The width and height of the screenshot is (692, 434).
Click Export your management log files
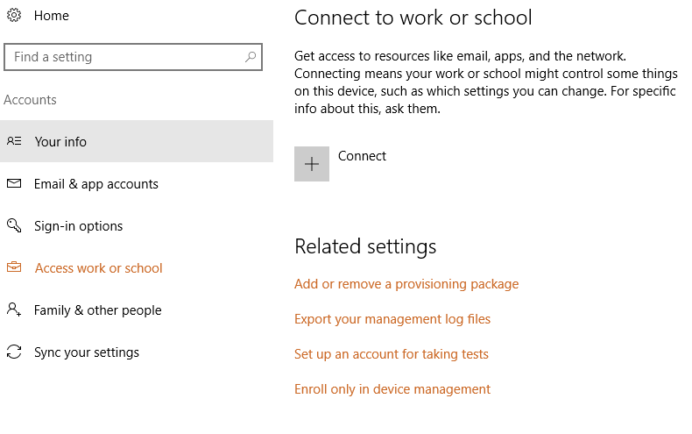pyautogui.click(x=392, y=319)
